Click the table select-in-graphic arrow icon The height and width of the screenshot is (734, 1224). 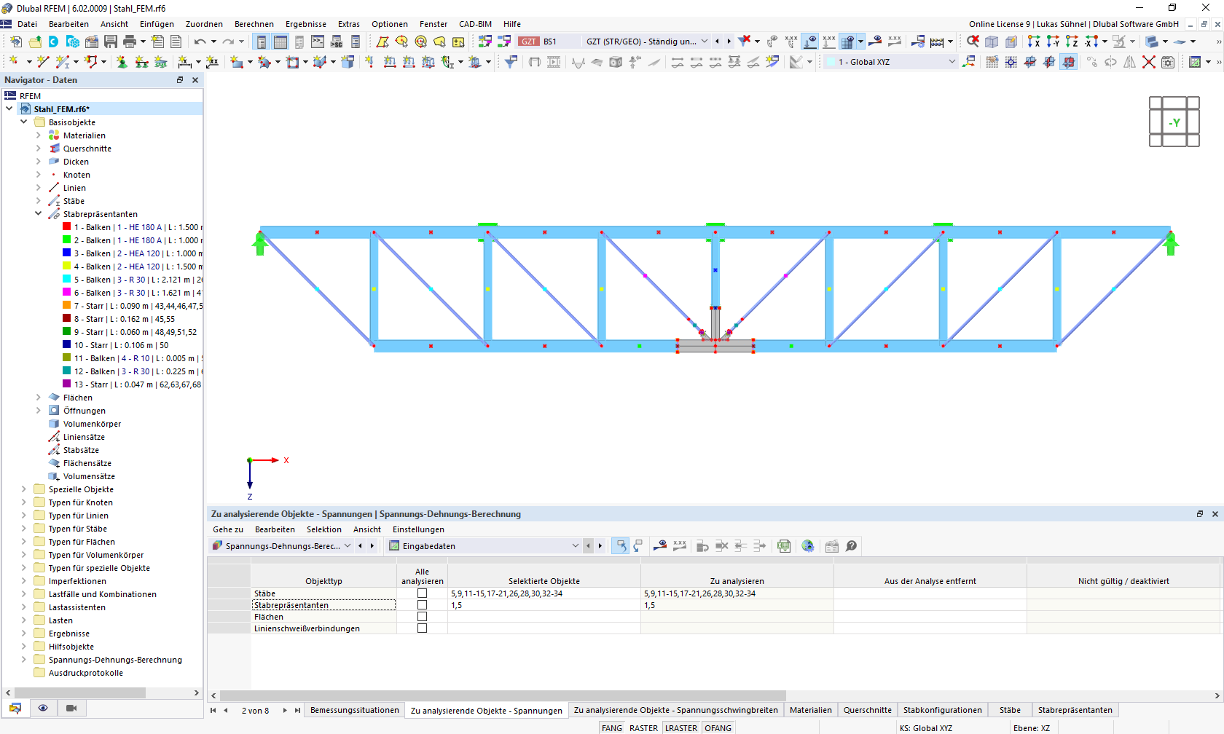pyautogui.click(x=620, y=546)
